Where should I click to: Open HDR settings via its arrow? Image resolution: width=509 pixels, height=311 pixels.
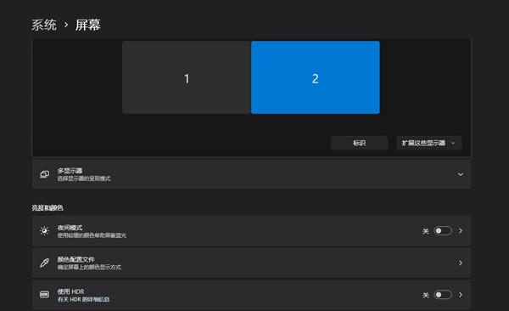tap(461, 295)
